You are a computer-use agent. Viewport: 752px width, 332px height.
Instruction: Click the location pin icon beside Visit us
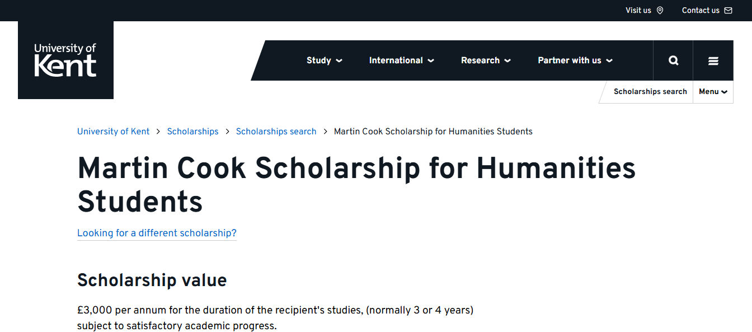[660, 10]
